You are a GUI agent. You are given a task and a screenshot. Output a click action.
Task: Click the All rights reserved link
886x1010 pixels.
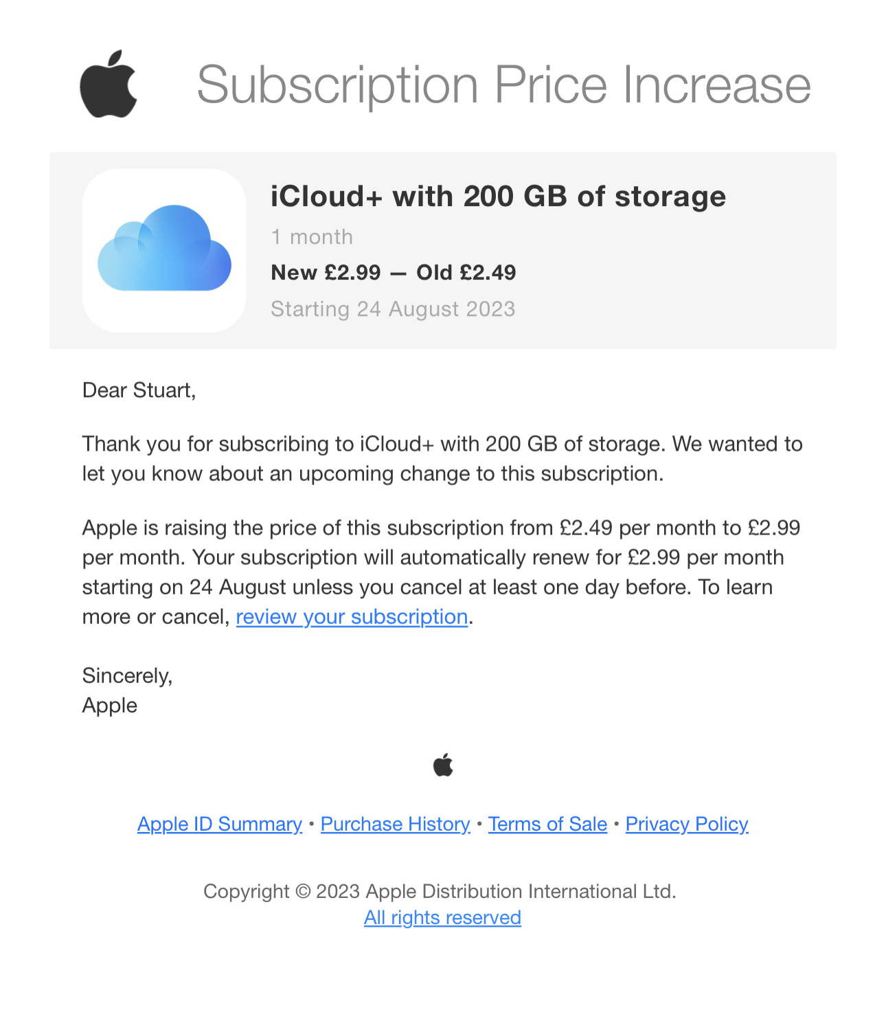442,917
